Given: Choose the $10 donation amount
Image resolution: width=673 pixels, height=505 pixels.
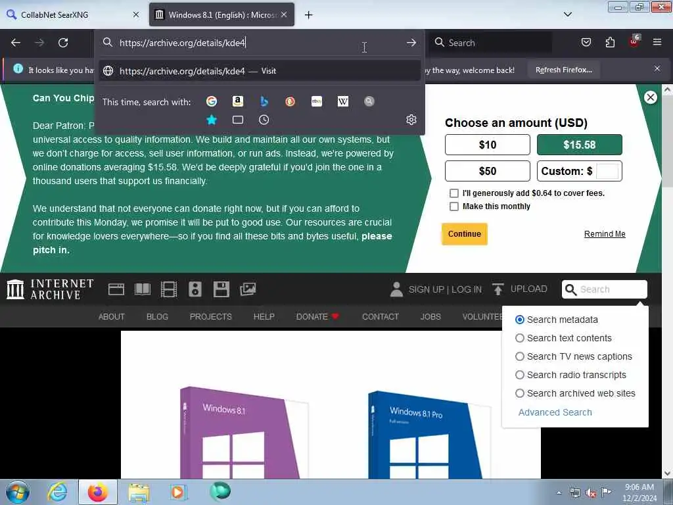Looking at the screenshot, I should 488,145.
